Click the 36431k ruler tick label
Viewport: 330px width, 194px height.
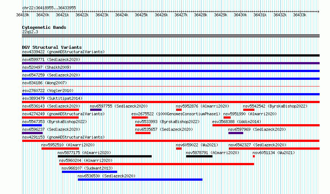click(x=260, y=15)
